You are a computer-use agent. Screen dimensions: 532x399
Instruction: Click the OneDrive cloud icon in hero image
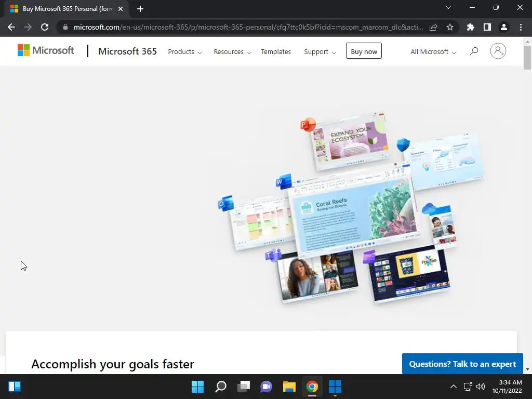point(429,208)
